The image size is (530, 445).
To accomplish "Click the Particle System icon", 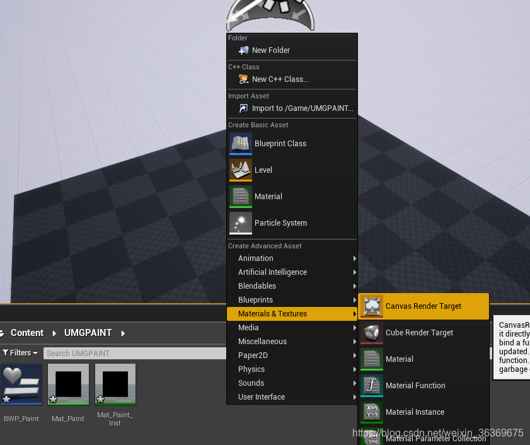I will point(241,223).
